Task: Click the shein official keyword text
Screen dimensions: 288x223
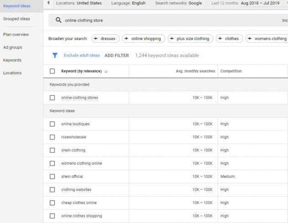Action: pyautogui.click(x=72, y=176)
